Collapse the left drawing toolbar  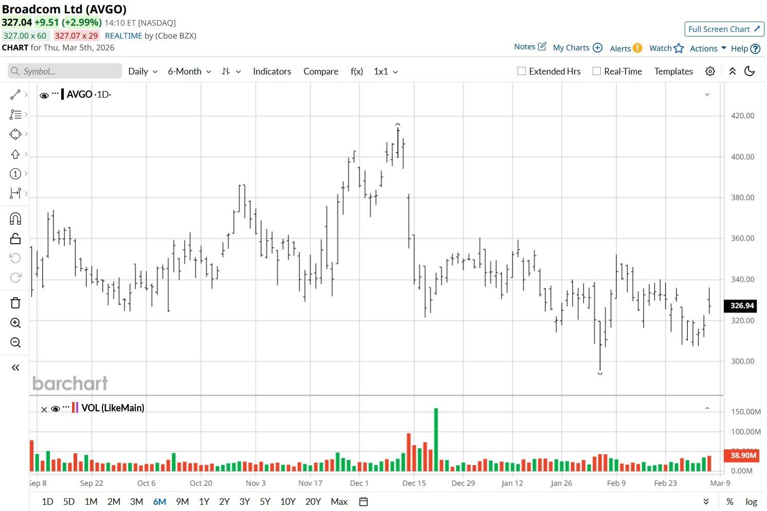[x=15, y=368]
